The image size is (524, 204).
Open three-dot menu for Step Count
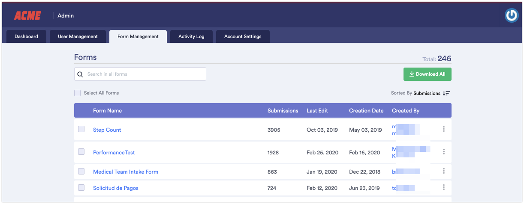pyautogui.click(x=443, y=129)
